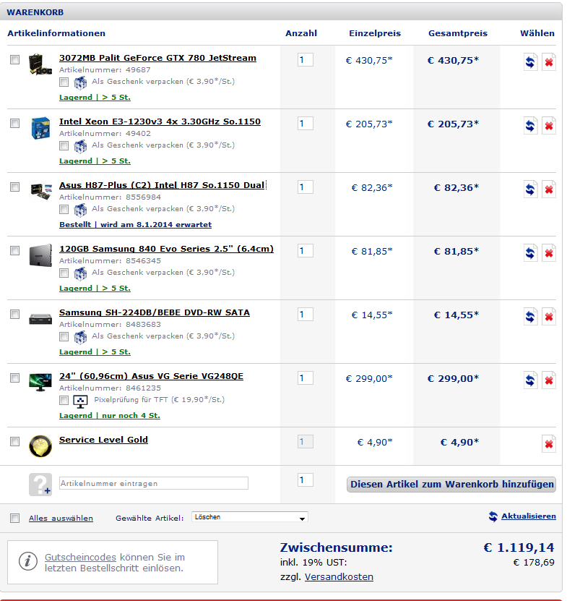Refresh icon for Asus VG248QE monitor
Image resolution: width=567 pixels, height=601 pixels.
tap(530, 380)
